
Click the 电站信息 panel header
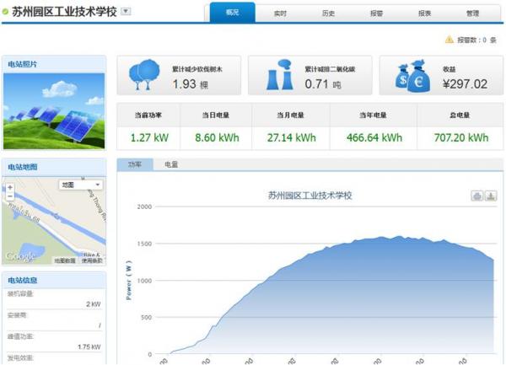pos(54,280)
